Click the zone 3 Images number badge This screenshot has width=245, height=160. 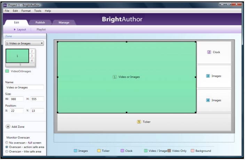tap(208, 76)
